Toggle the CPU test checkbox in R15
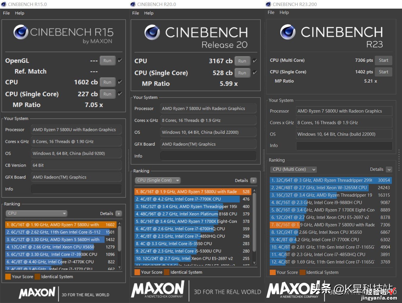 pyautogui.click(x=120, y=82)
